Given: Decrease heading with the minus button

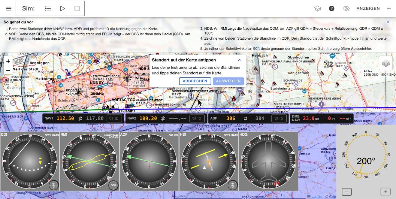Looking at the screenshot, I should pos(347,191).
